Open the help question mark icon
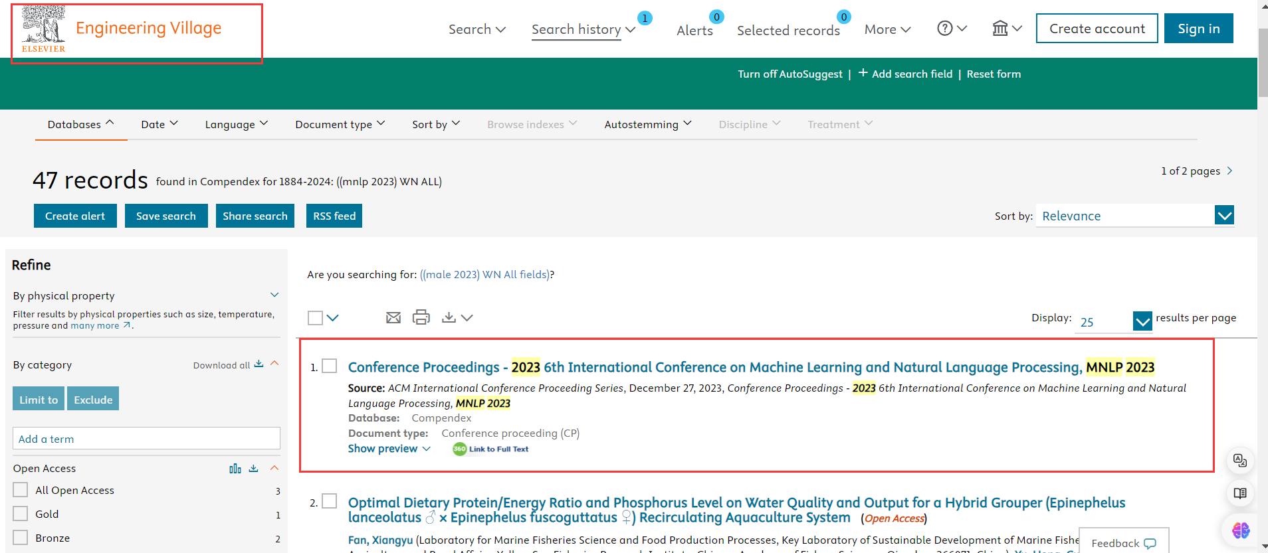This screenshot has height=553, width=1268. pyautogui.click(x=945, y=29)
